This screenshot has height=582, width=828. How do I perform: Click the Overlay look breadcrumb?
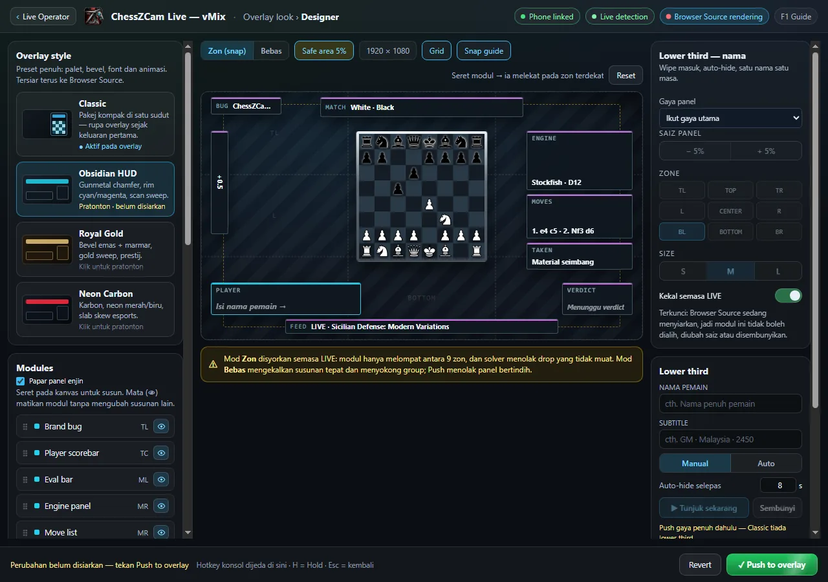pos(268,17)
